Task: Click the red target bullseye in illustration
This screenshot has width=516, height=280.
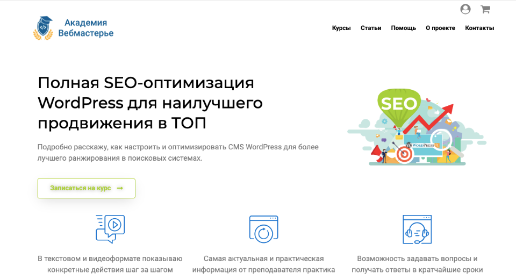Action: click(x=404, y=155)
